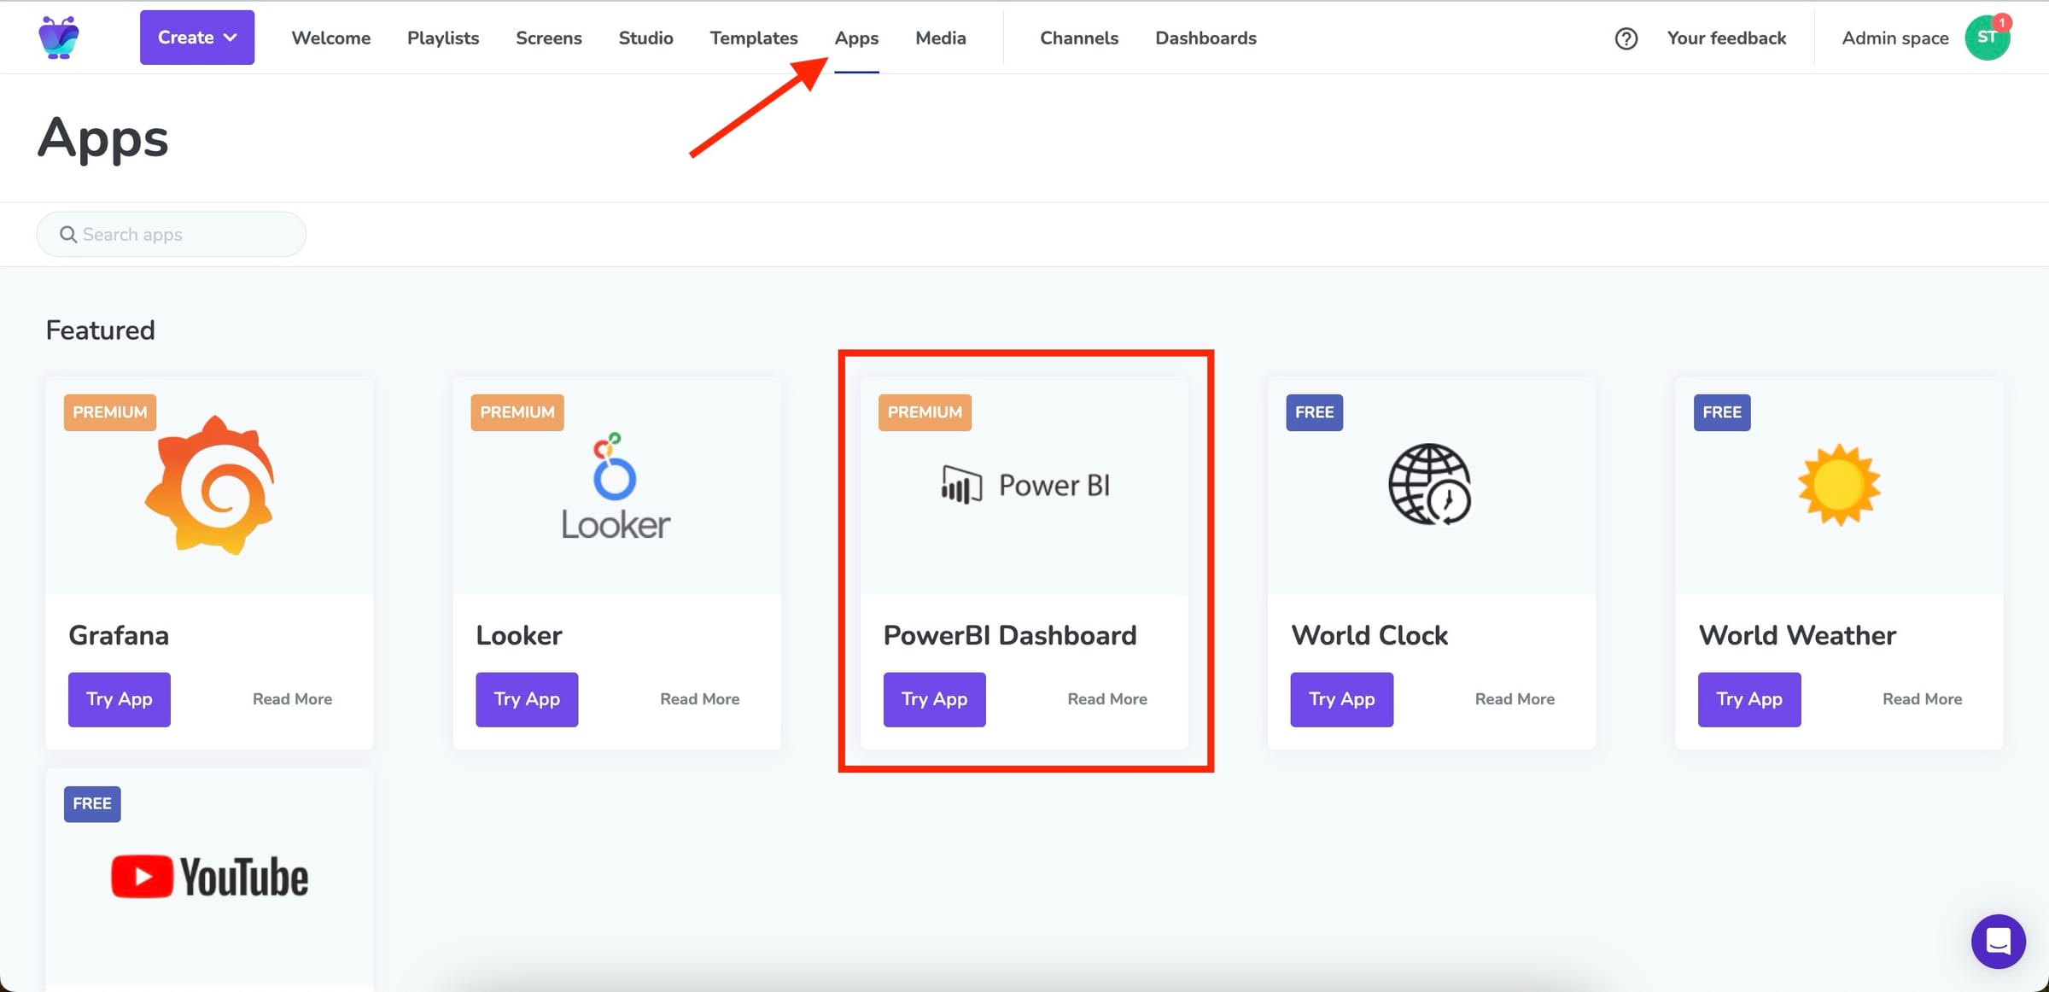
Task: Click Try App for World Clock
Action: click(x=1342, y=699)
